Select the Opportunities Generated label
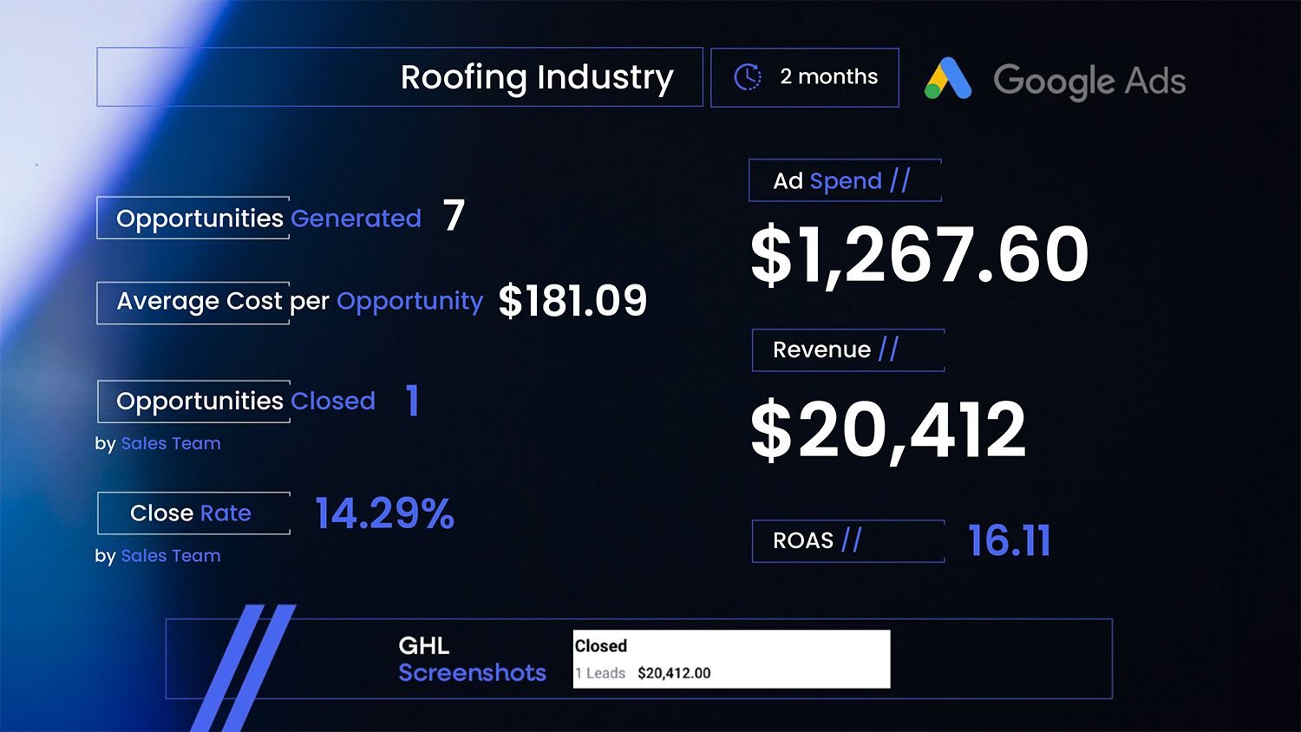The image size is (1301, 732). [x=268, y=219]
